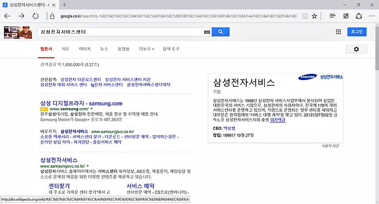Click the URL address bar
The height and width of the screenshot is (204, 379).
click(x=178, y=16)
